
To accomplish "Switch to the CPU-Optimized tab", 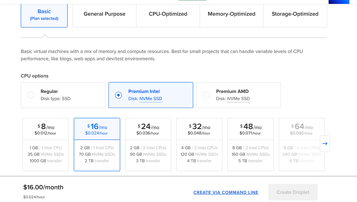I will pyautogui.click(x=168, y=14).
